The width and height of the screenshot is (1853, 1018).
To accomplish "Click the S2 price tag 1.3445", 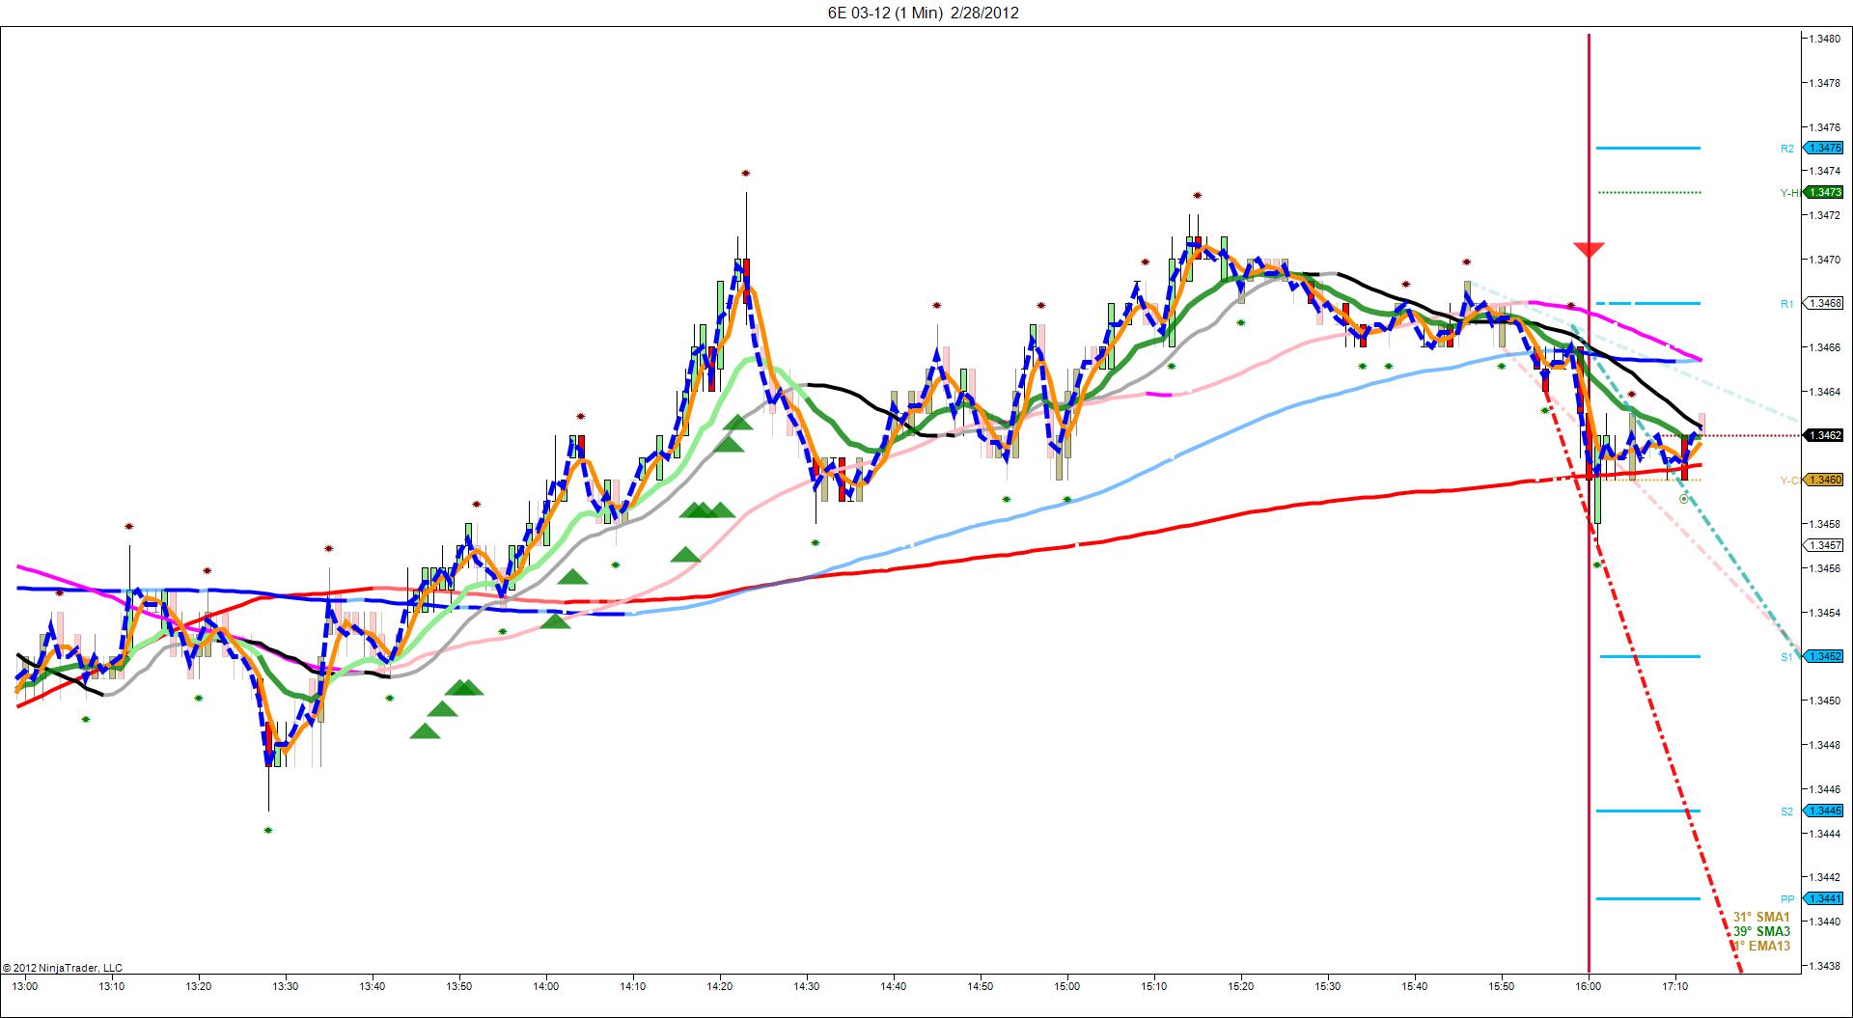I will pos(1824,811).
